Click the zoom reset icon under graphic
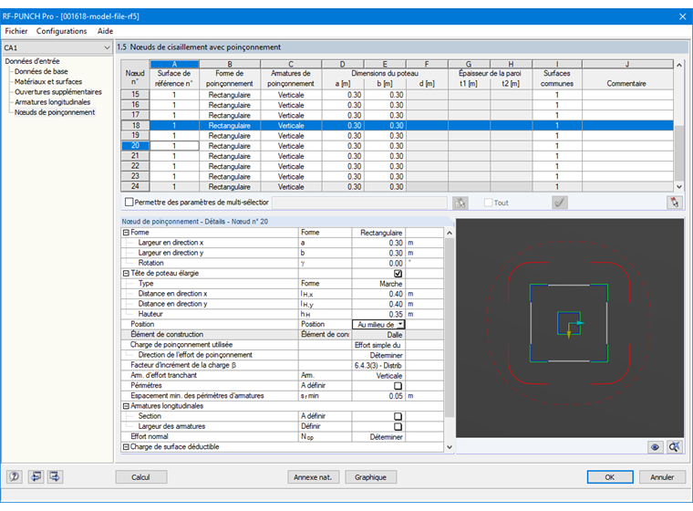Image resolution: width=693 pixels, height=511 pixels. [x=674, y=447]
